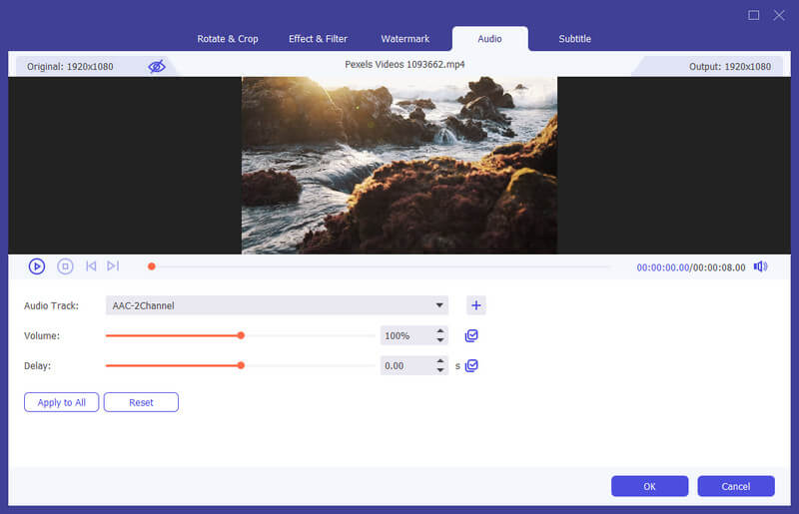
Task: Click the playback timeline position marker
Action: click(152, 266)
